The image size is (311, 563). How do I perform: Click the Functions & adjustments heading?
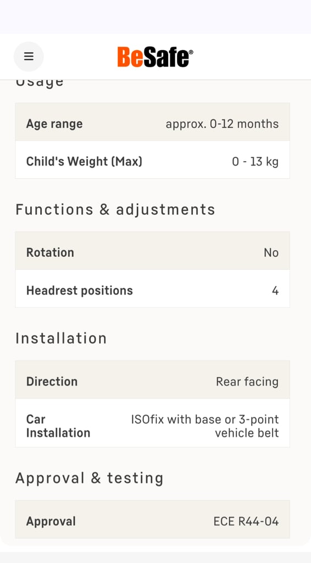click(115, 209)
